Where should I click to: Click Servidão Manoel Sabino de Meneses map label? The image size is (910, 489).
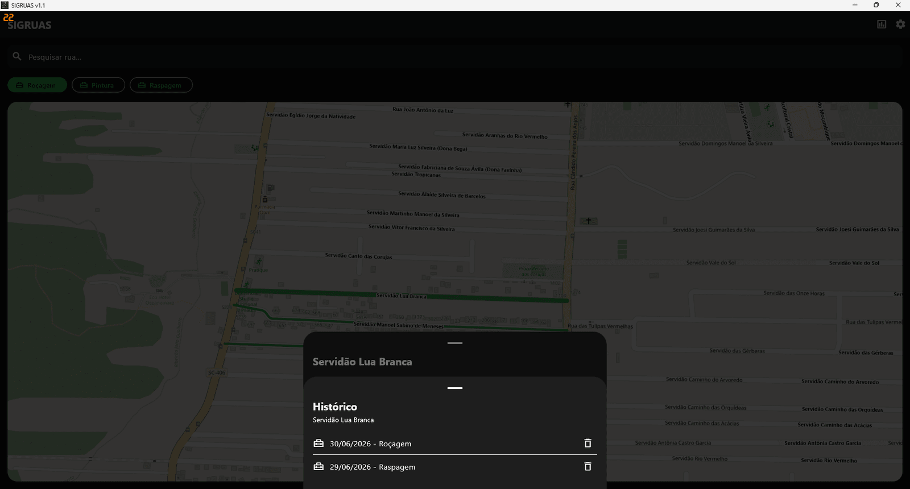[399, 325]
